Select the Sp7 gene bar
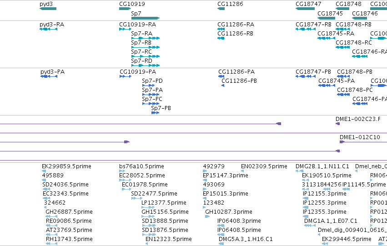Image resolution: width=387 pixels, height=246 pixels. coord(146,18)
